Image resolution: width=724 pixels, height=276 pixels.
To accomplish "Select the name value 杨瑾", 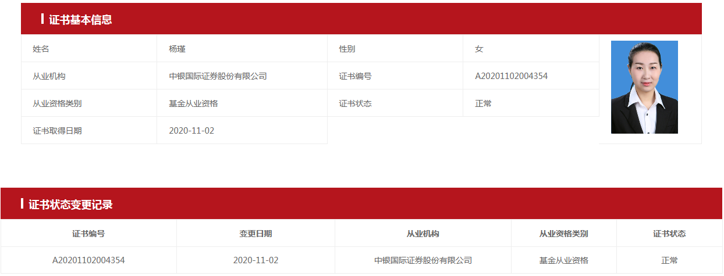I will [177, 49].
